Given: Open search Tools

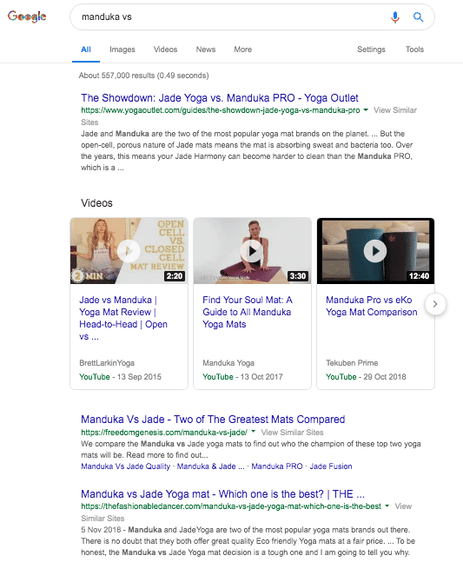Looking at the screenshot, I should (414, 50).
